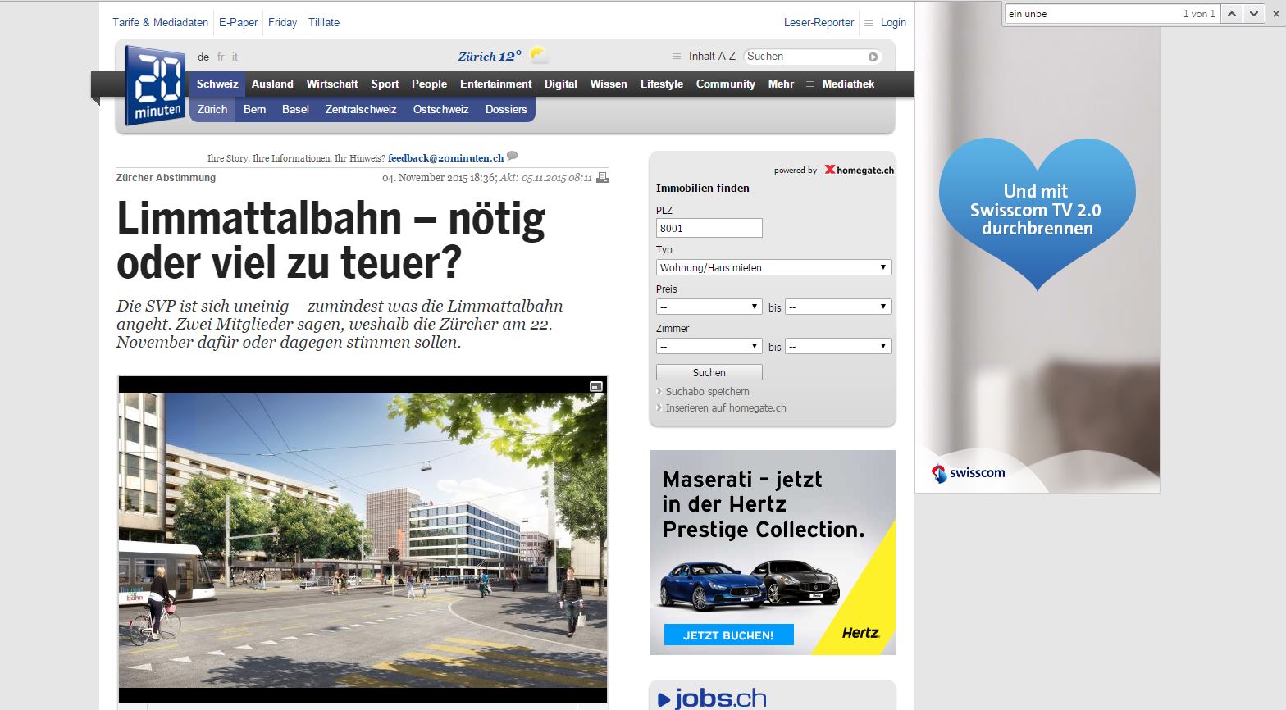
Task: Click list icon beside Inhalt A-Z
Action: click(x=677, y=57)
